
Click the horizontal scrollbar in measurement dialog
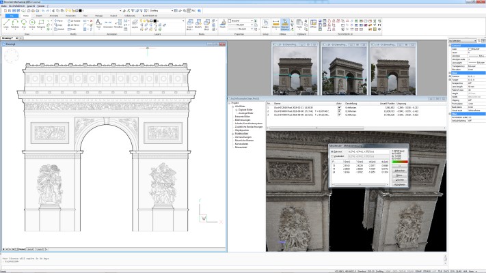pyautogui.click(x=360, y=185)
